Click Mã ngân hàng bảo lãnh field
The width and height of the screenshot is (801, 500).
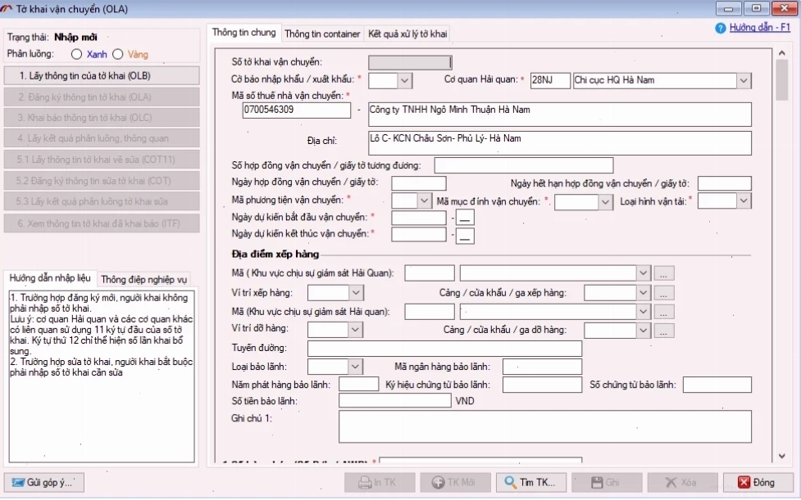coord(542,367)
